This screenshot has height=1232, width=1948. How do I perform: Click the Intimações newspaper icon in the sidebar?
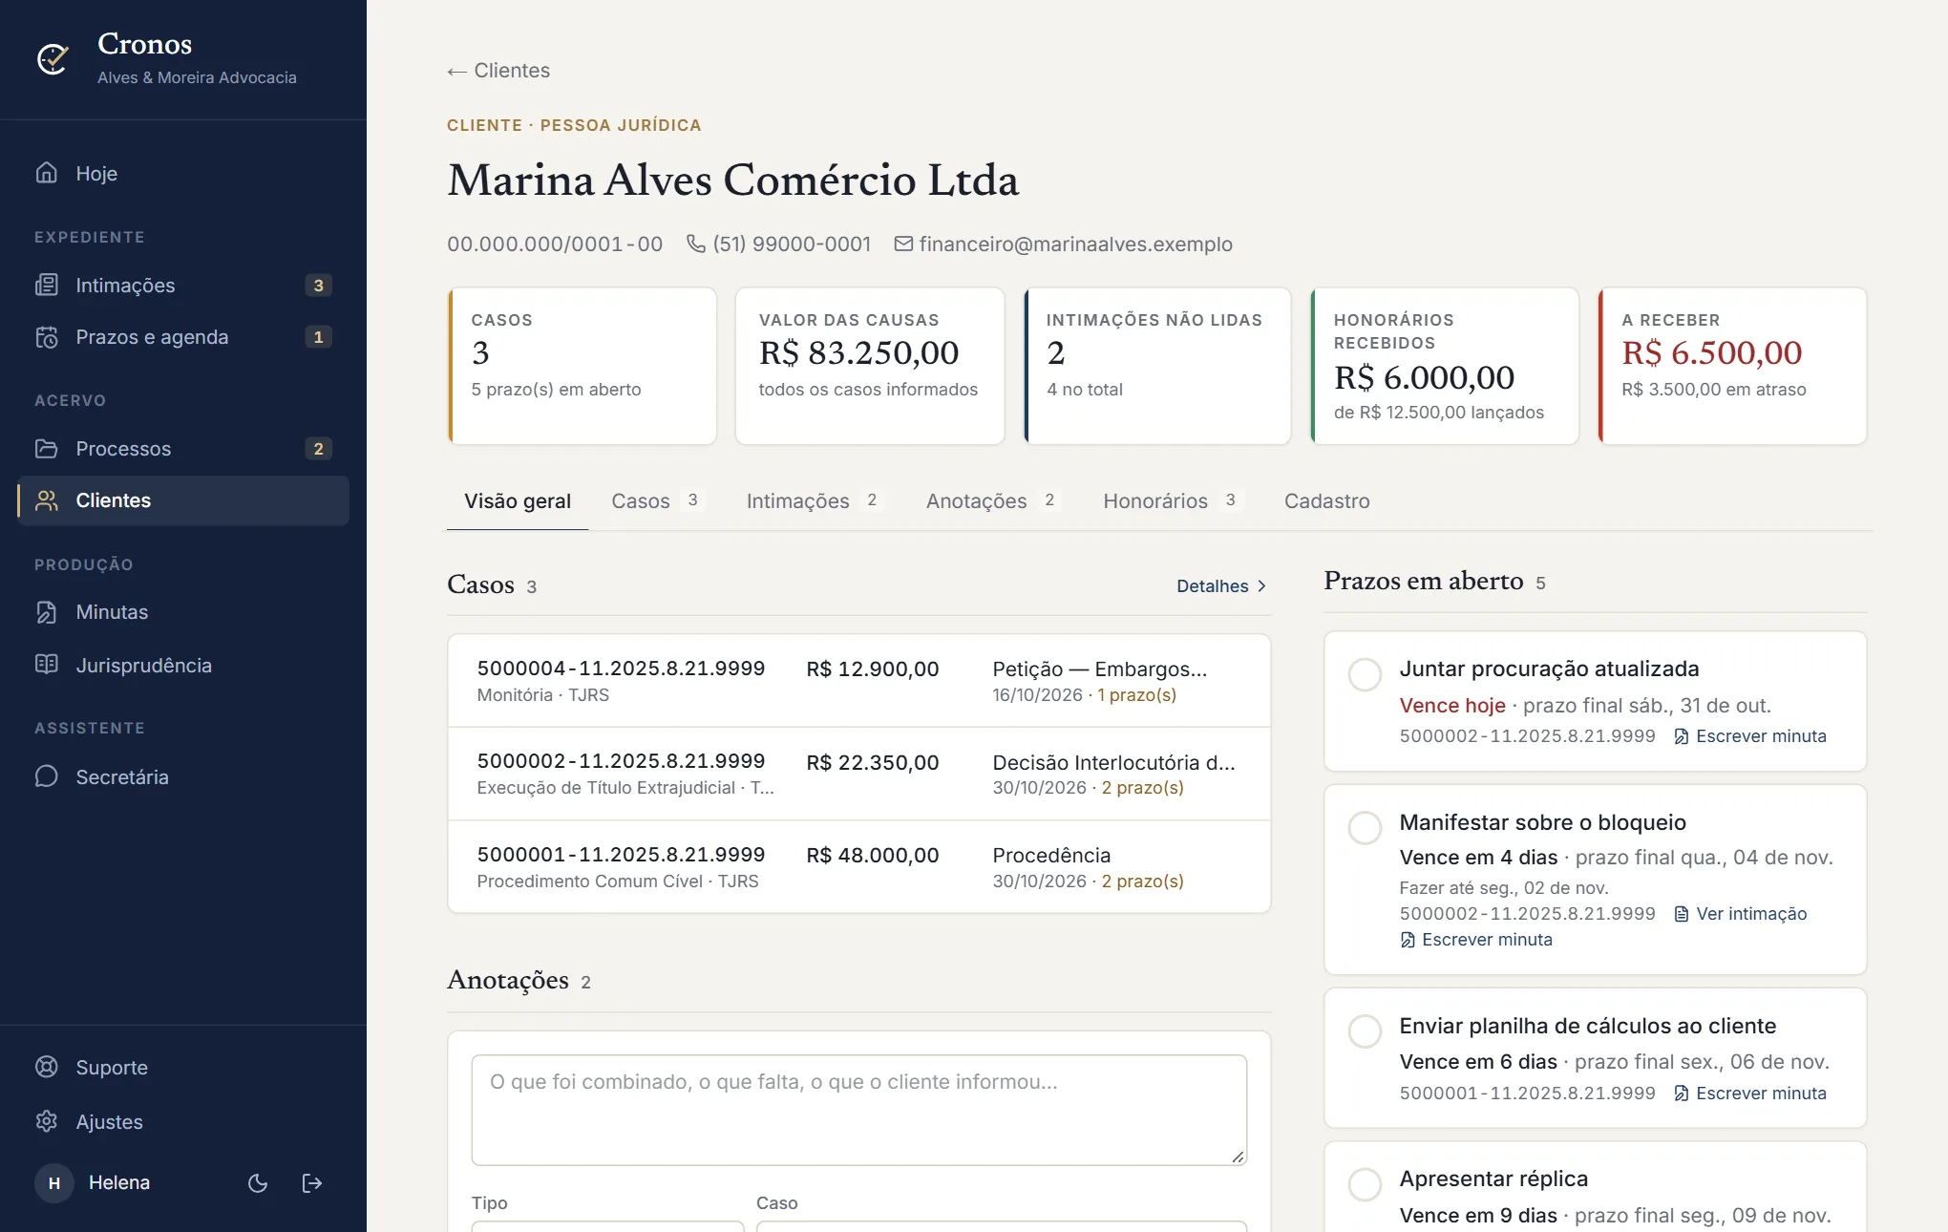tap(47, 285)
